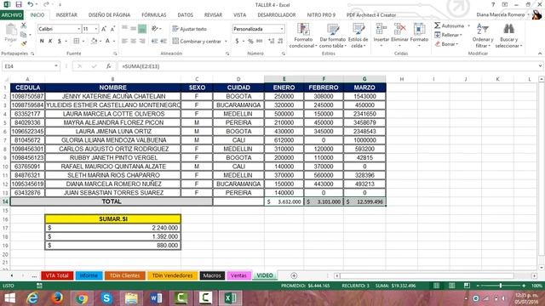Click the zoom slider handle
Viewport: 545px width, 306px height.
tap(501, 286)
